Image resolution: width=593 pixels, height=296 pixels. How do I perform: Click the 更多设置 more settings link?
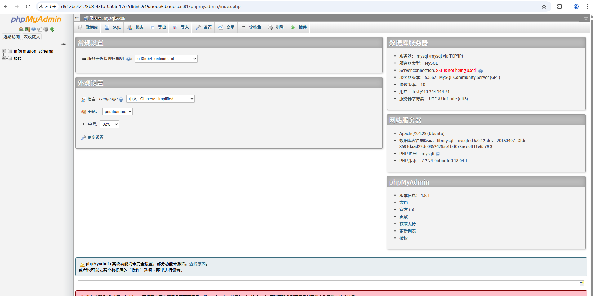coord(96,137)
